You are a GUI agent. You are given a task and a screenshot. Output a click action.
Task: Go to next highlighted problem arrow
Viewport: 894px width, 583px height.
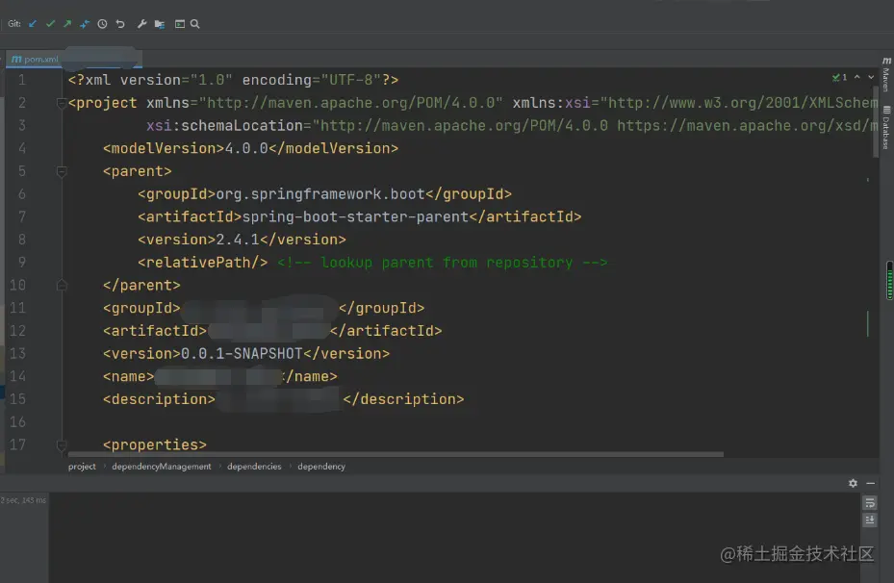871,77
